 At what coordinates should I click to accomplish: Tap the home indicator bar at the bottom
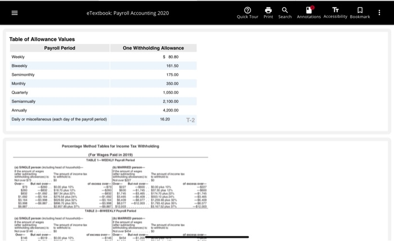[197, 237]
